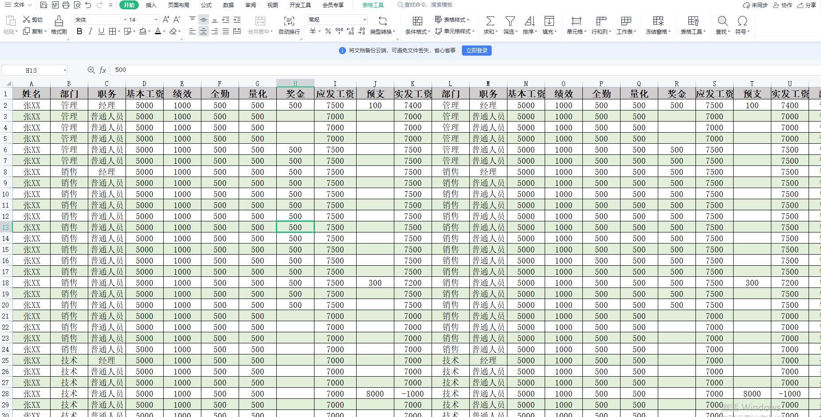Click the 协作 (Collaborate) button
This screenshot has width=821, height=417.
point(782,5)
